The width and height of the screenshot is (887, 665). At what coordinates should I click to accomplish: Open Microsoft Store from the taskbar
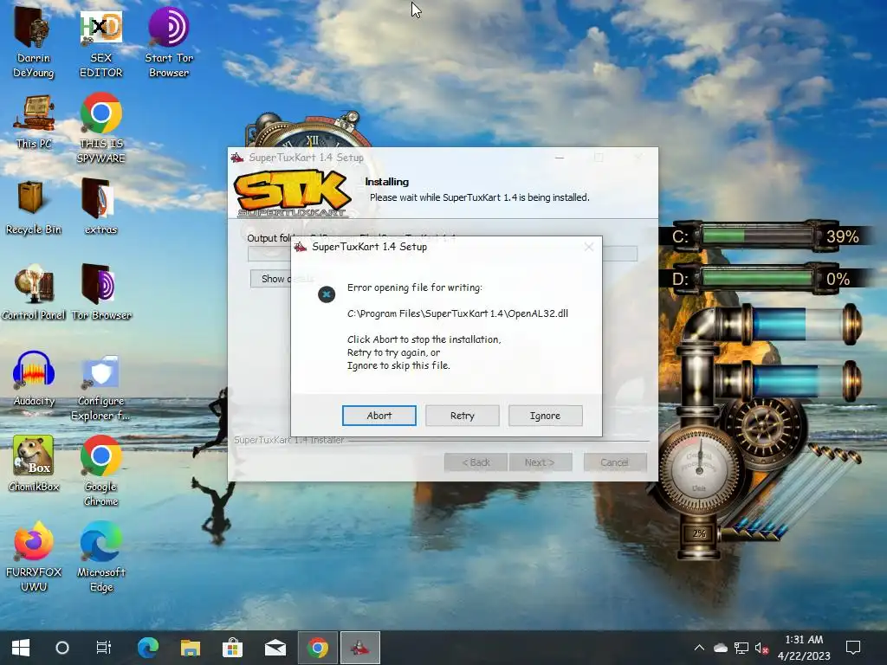point(232,648)
